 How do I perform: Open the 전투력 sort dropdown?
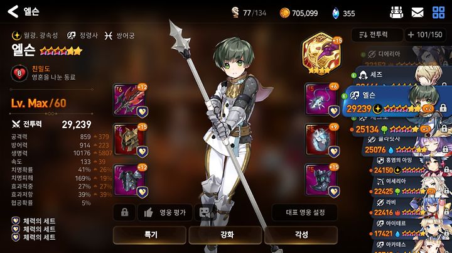tap(377, 35)
